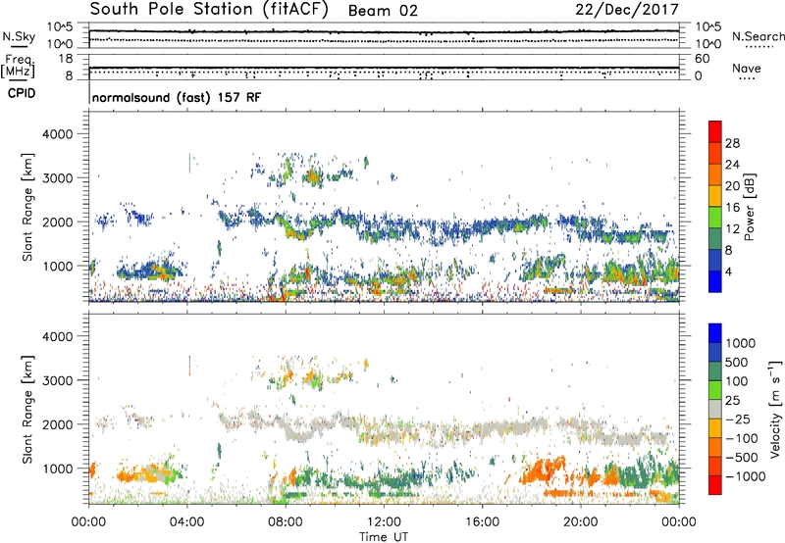Click the date "22/Dec/2017"
This screenshot has width=785, height=543.
[627, 10]
